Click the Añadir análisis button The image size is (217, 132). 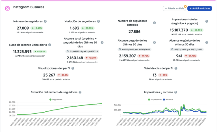174,8
